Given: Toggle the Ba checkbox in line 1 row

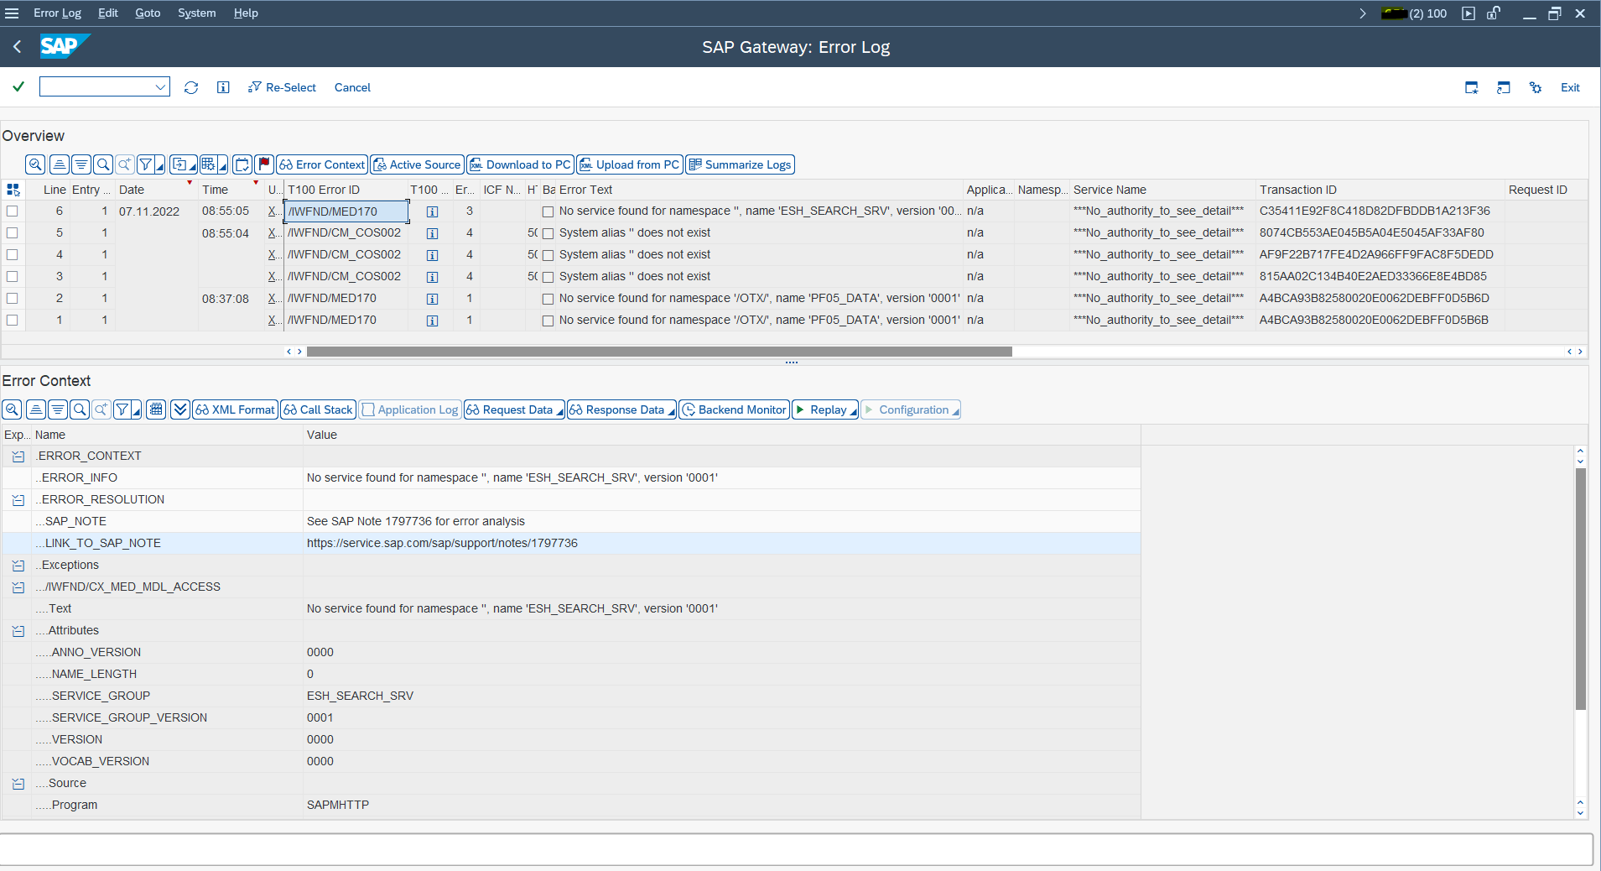Looking at the screenshot, I should tap(548, 321).
